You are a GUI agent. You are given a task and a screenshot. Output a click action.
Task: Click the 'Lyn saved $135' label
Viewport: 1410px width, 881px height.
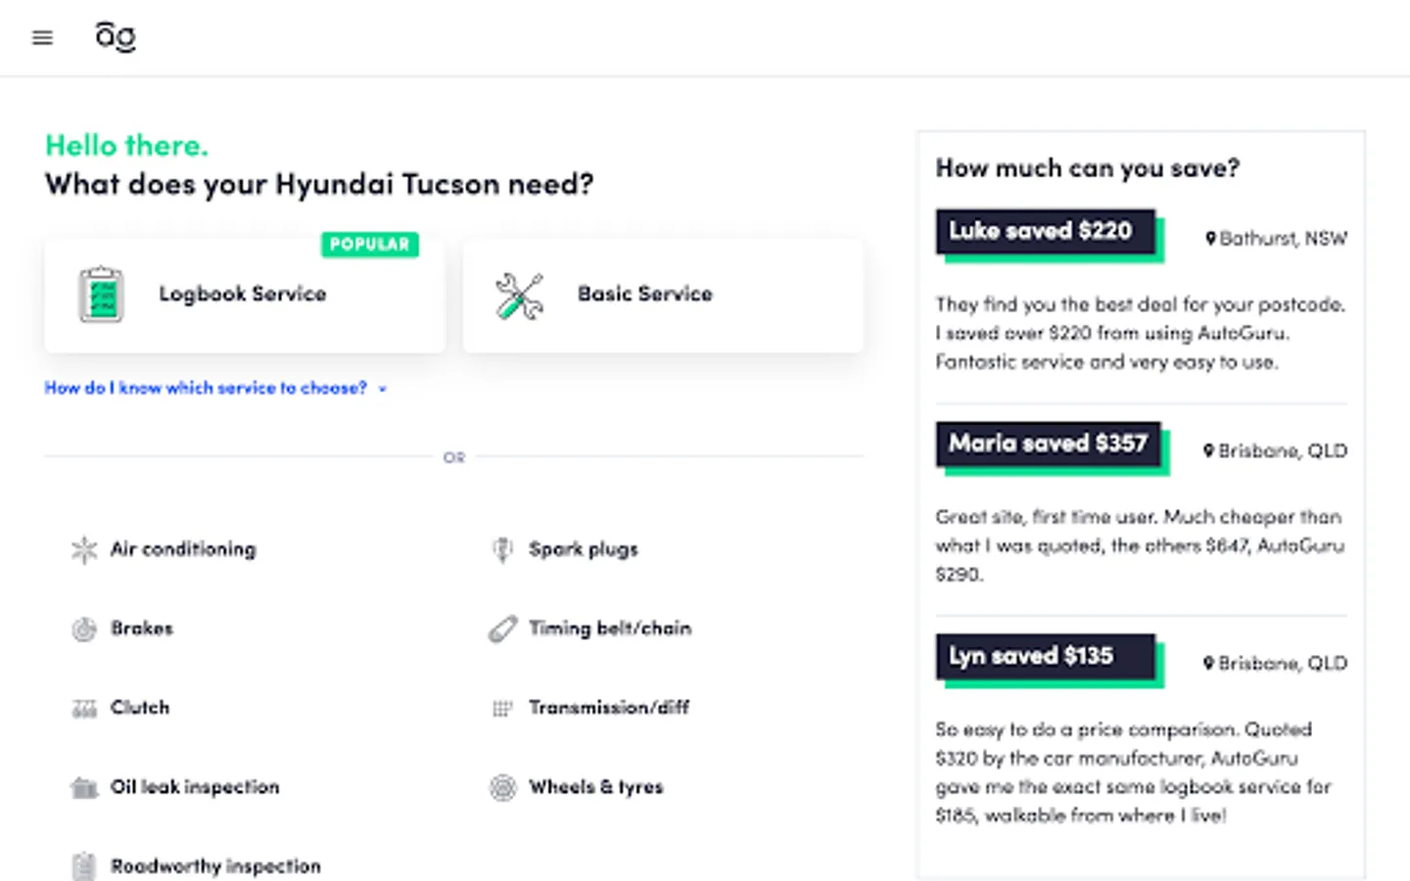(1046, 657)
